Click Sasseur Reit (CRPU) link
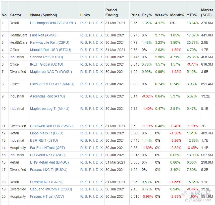This screenshot has height=205, width=215. click(47, 182)
